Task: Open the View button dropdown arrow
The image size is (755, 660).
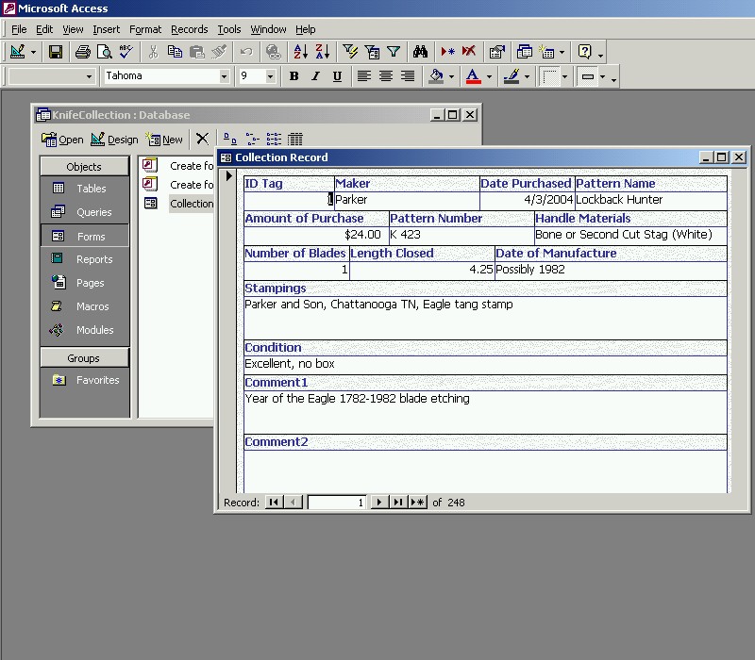Action: coord(33,52)
